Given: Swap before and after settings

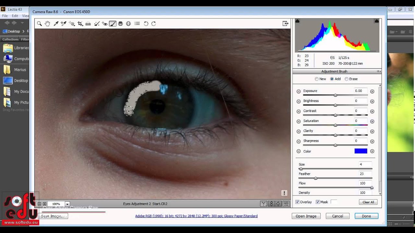Looking at the screenshot, I should (271, 204).
